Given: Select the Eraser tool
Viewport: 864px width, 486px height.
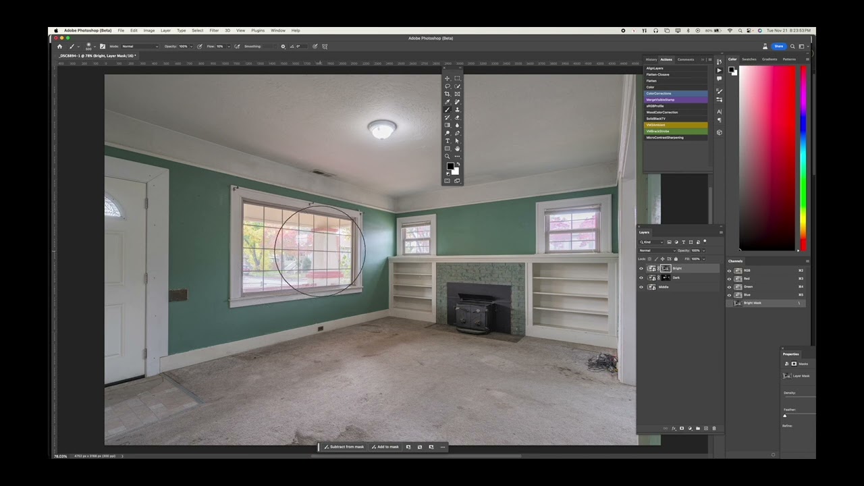Looking at the screenshot, I should [x=457, y=117].
